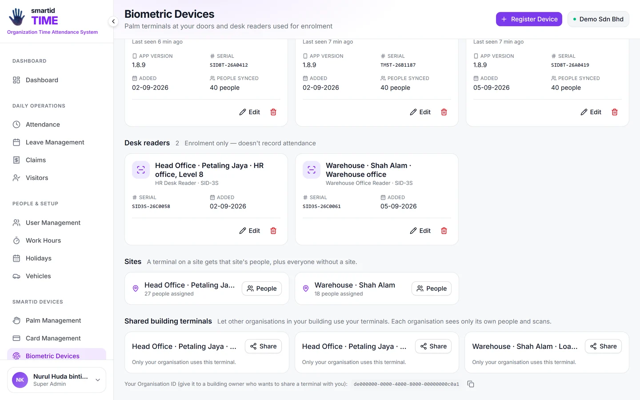Edit the terminal with serial SID8T-26A0412
The image size is (640, 400).
point(249,112)
